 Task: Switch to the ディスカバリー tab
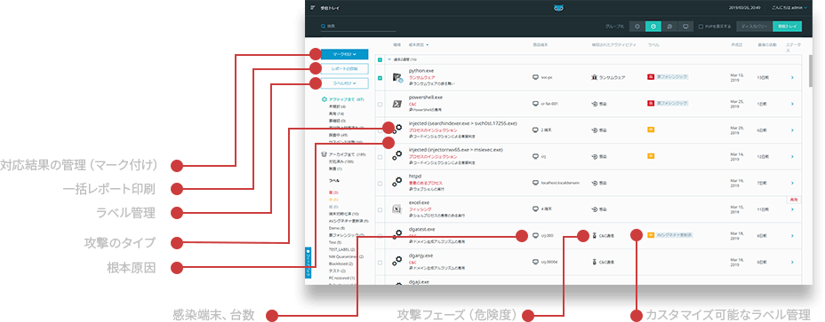click(754, 26)
